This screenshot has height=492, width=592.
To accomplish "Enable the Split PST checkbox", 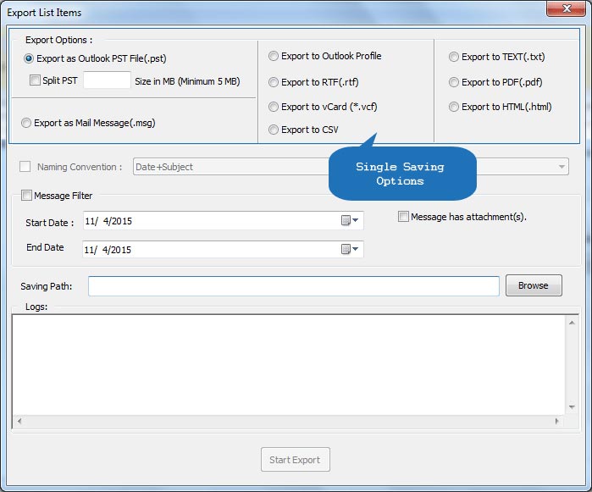I will [35, 80].
